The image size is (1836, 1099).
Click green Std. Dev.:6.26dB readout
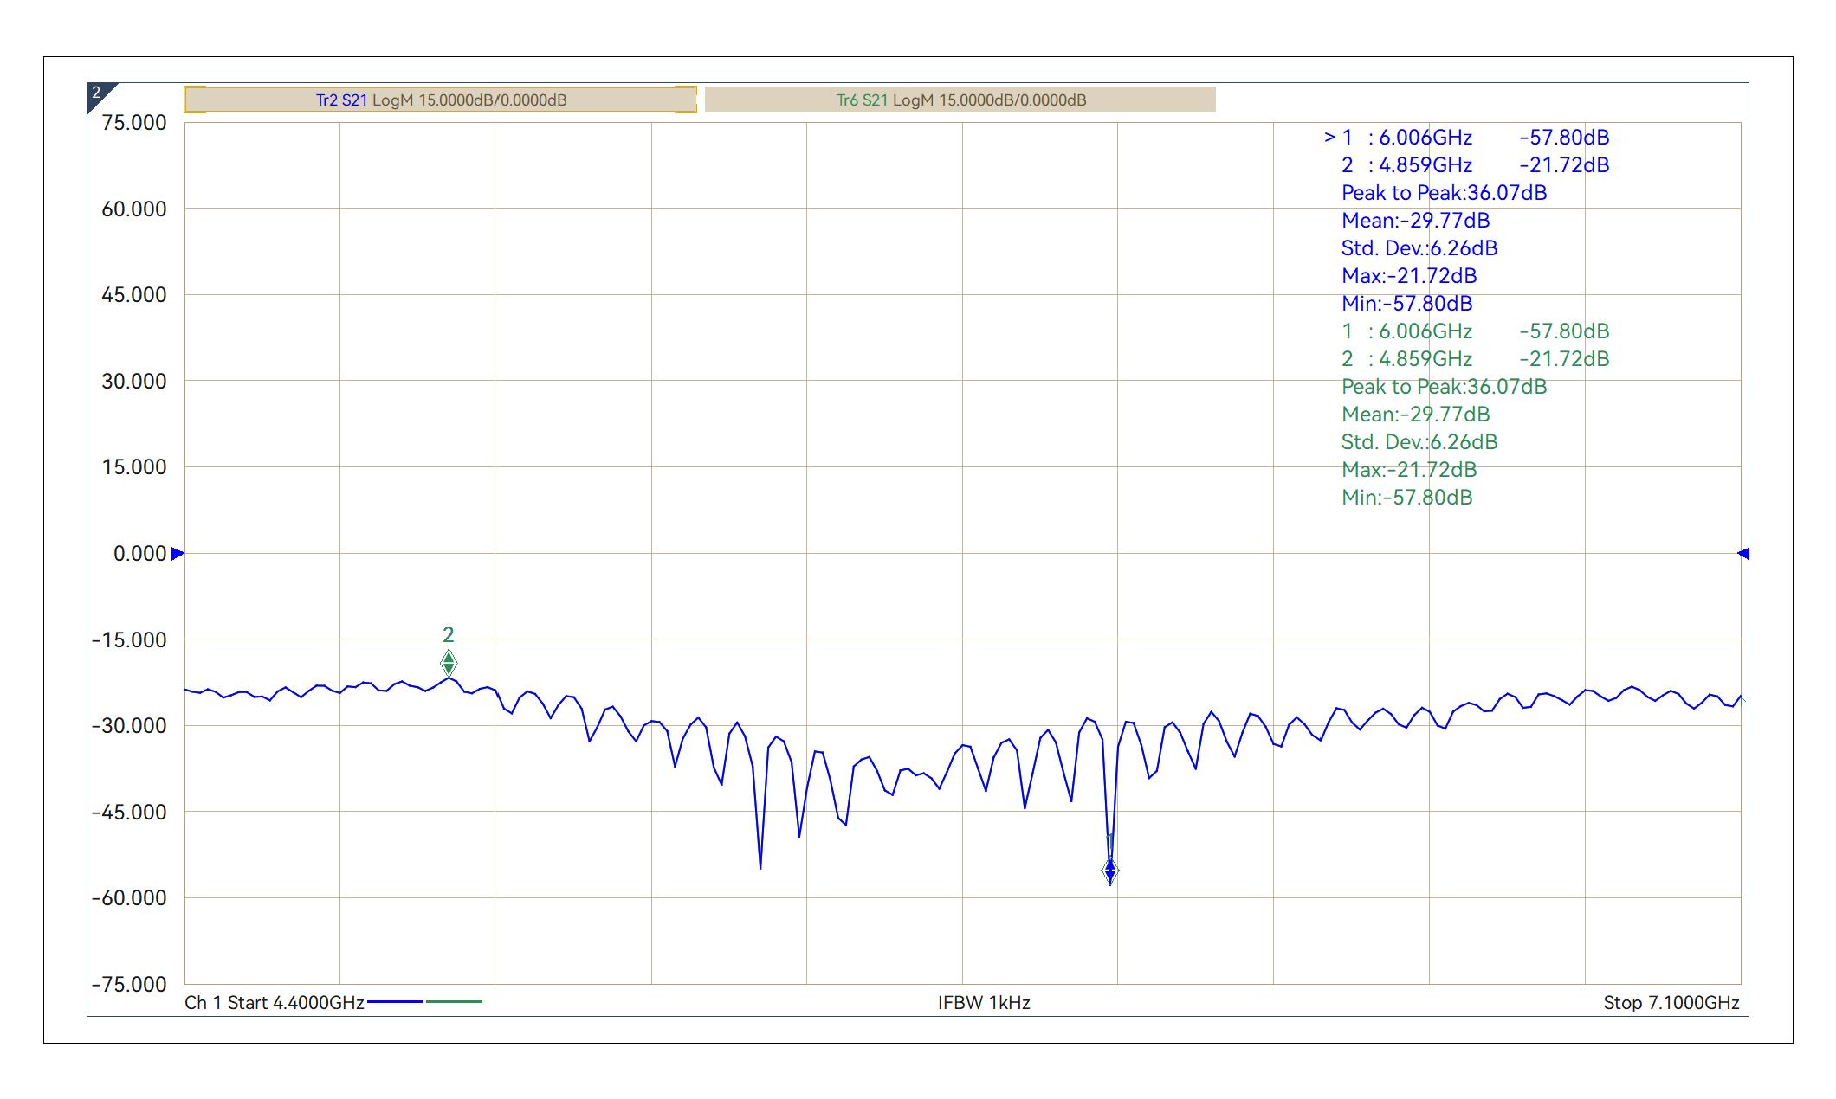[x=1419, y=441]
